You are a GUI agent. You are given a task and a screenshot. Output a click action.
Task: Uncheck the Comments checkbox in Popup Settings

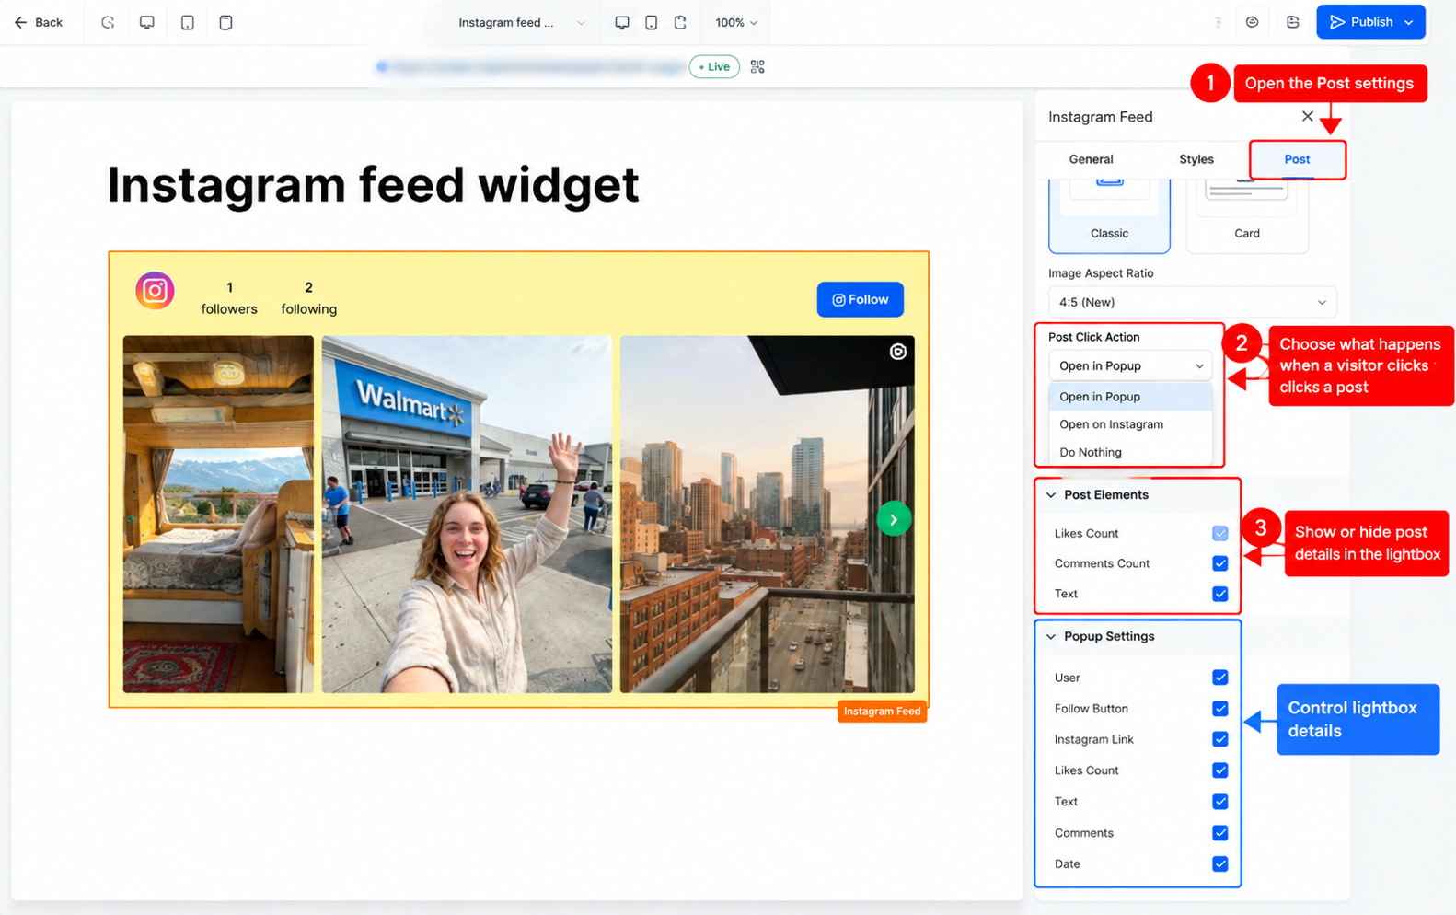point(1219,833)
